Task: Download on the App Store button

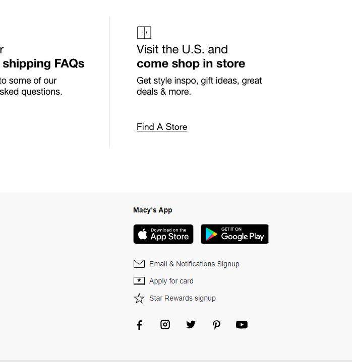Action: (163, 234)
